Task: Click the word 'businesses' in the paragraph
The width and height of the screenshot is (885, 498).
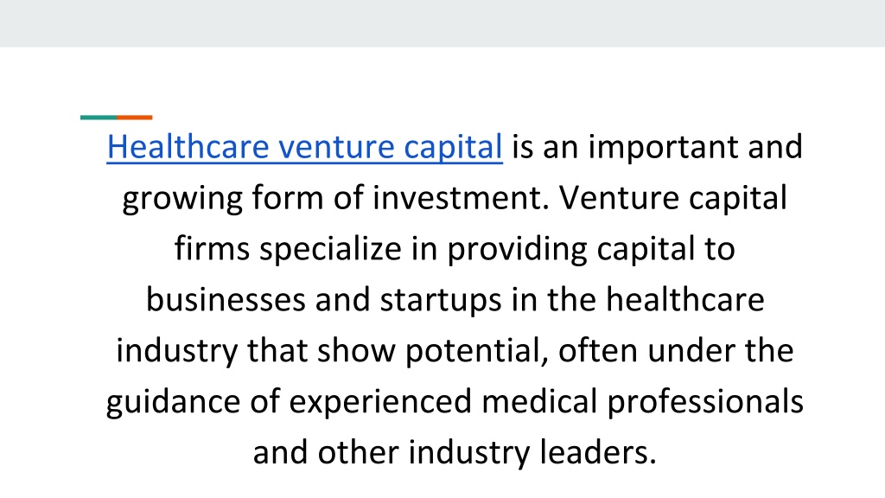Action: [x=226, y=300]
